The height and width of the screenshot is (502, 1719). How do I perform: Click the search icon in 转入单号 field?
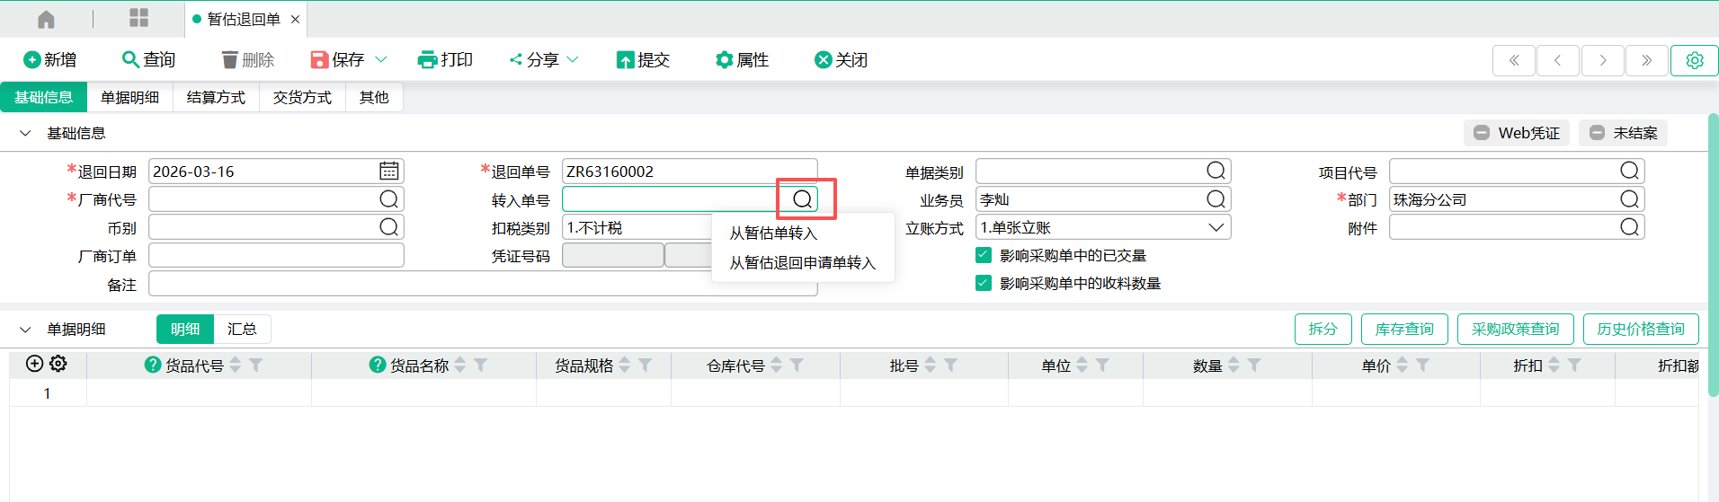pos(803,199)
